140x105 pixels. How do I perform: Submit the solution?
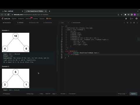pyautogui.click(x=133, y=94)
